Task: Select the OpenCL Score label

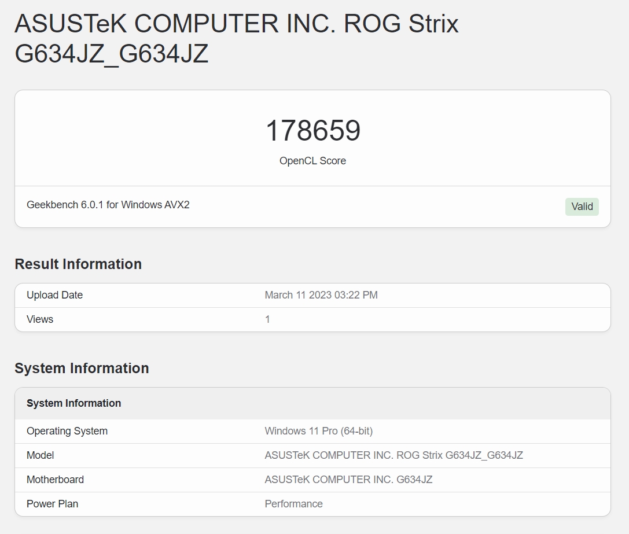Action: [312, 161]
